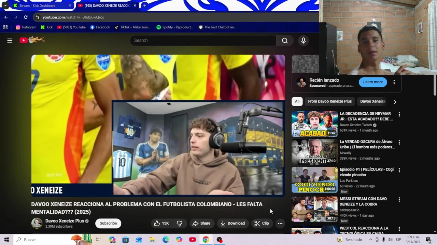
Task: Open the Davoo Xeneize Plus channel name link
Action: [65, 221]
